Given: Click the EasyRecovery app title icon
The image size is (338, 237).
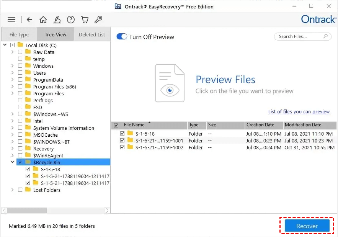Looking at the screenshot, I should pyautogui.click(x=118, y=7).
